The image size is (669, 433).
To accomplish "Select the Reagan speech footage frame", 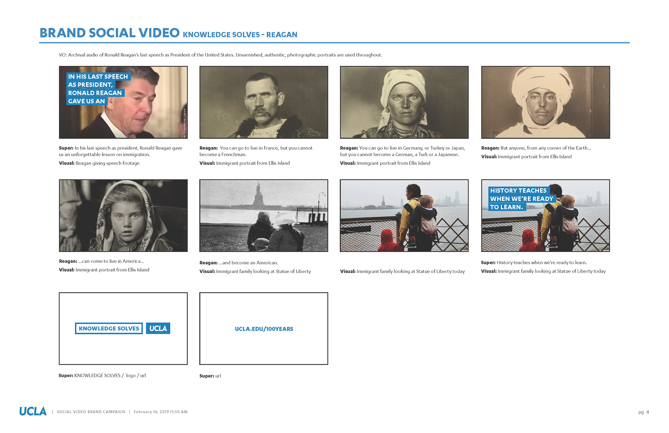I will pyautogui.click(x=123, y=102).
